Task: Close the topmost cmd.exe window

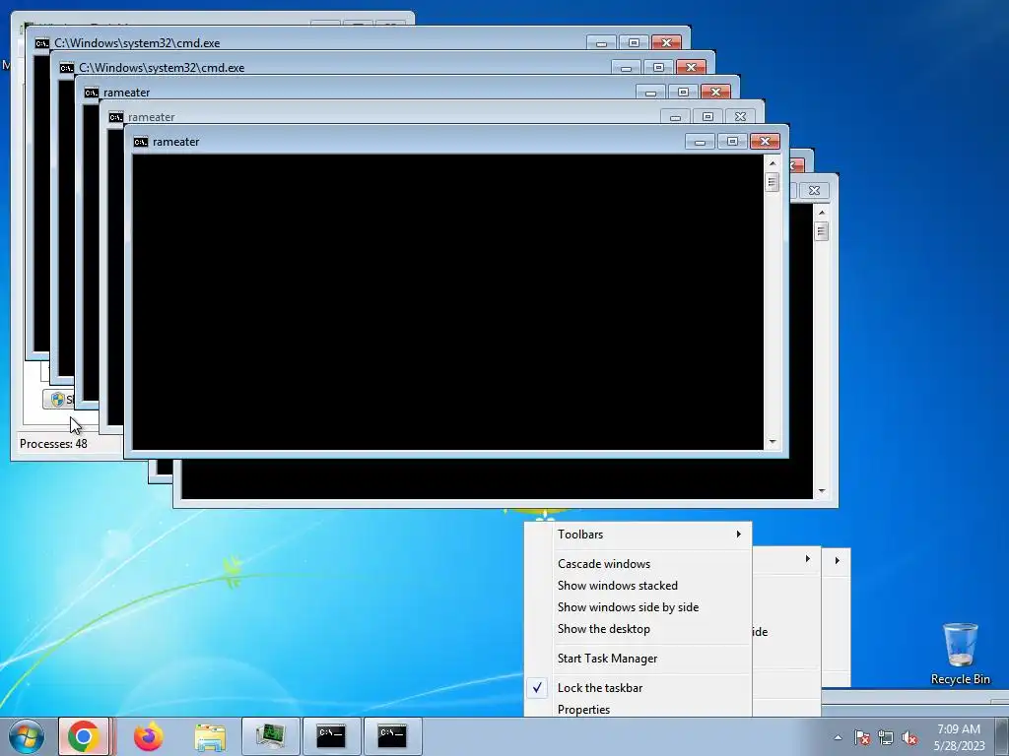Action: (667, 42)
